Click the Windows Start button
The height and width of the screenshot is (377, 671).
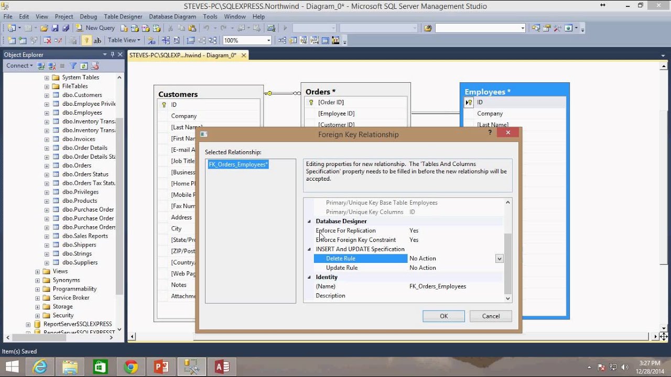(12, 367)
